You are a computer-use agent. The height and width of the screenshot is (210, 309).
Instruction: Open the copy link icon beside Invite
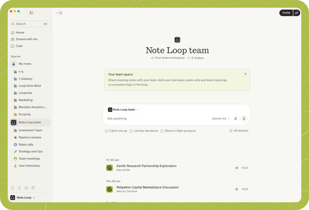pos(297,13)
